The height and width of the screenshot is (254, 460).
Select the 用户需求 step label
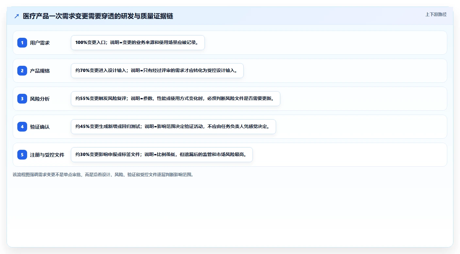coord(40,43)
